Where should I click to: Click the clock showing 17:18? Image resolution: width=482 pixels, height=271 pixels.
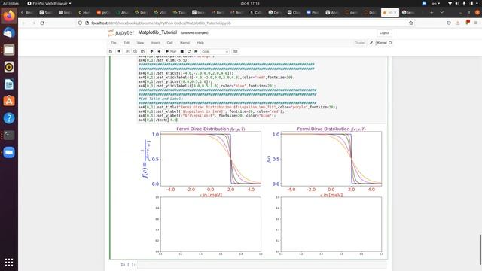pyautogui.click(x=250, y=3)
